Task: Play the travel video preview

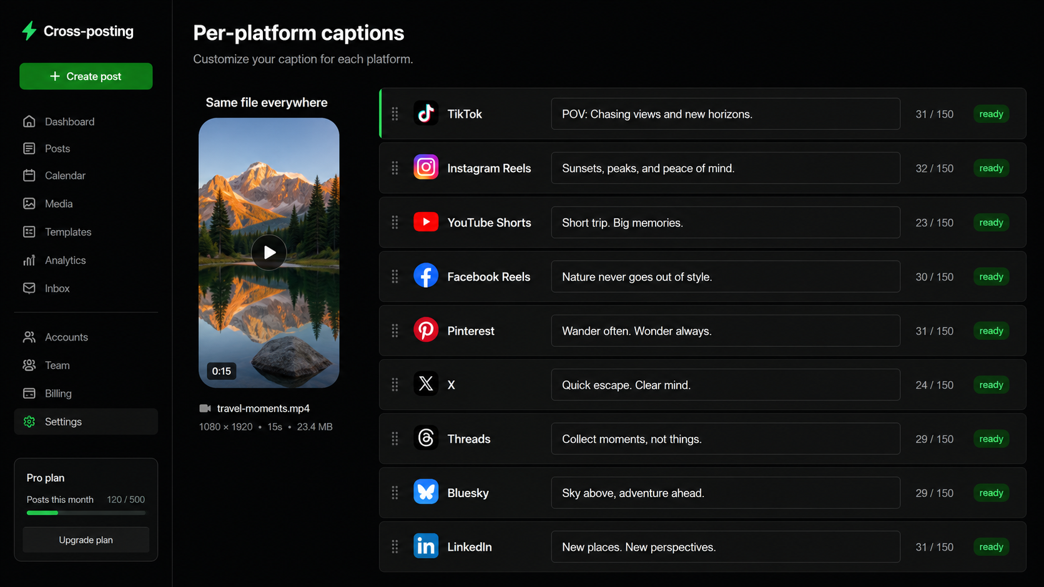Action: click(x=269, y=253)
